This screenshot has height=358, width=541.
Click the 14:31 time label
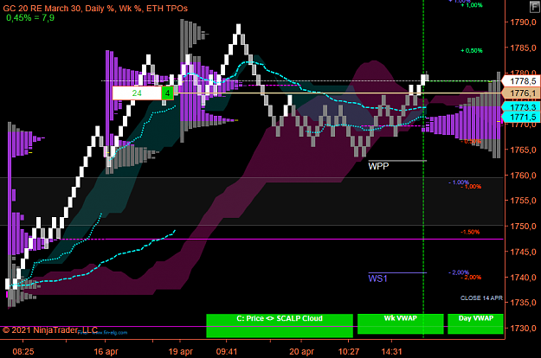(391, 352)
